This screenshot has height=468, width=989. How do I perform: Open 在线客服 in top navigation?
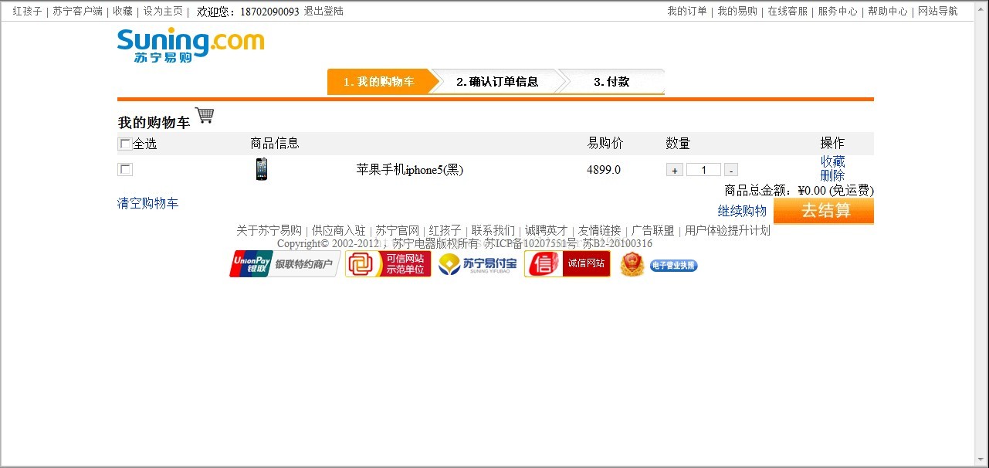click(787, 12)
